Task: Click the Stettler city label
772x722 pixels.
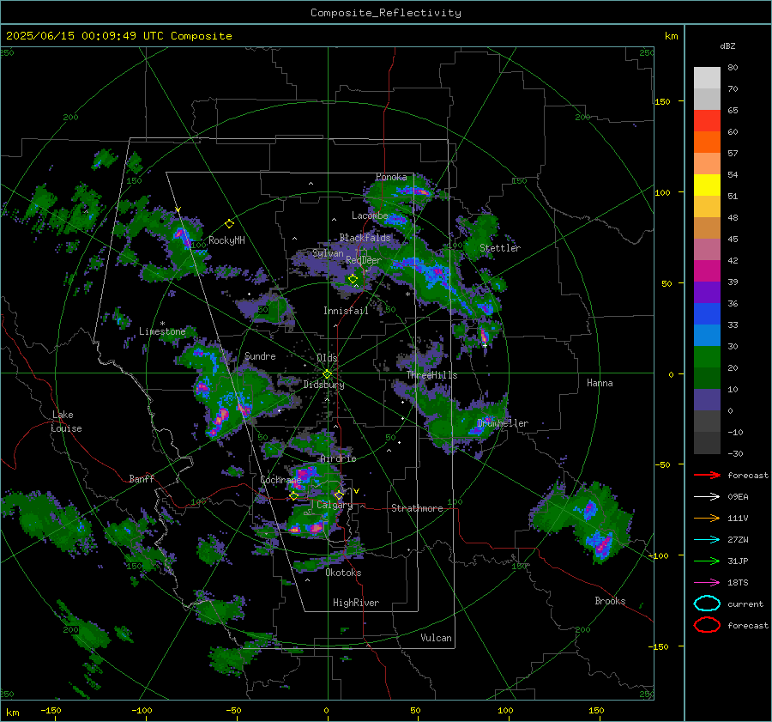Action: click(x=500, y=248)
